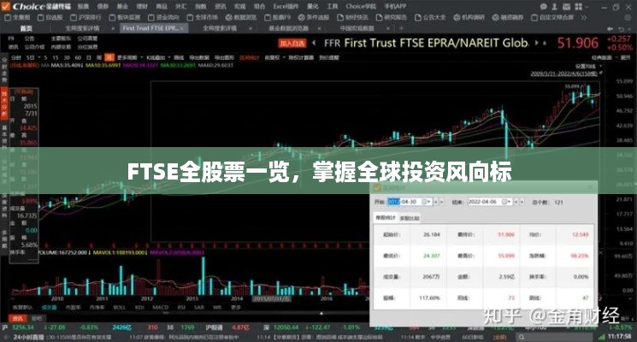Close the statistics dialog with X icon

coord(591,187)
